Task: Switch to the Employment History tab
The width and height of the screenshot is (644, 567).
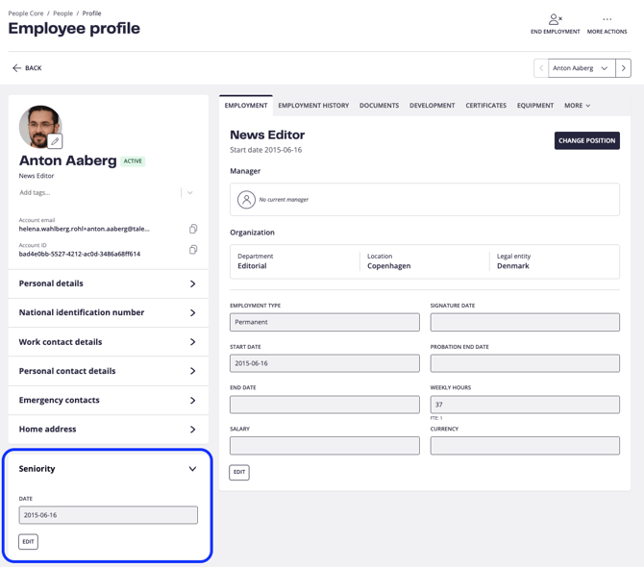Action: (313, 106)
